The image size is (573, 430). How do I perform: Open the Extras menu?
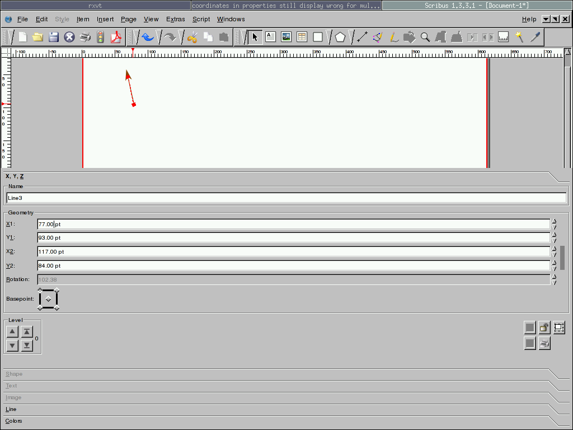[175, 19]
